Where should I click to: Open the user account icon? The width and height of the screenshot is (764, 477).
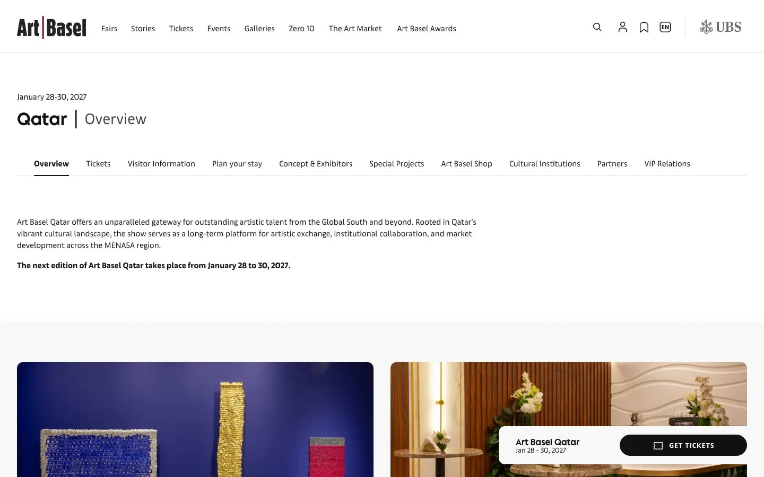(x=623, y=27)
